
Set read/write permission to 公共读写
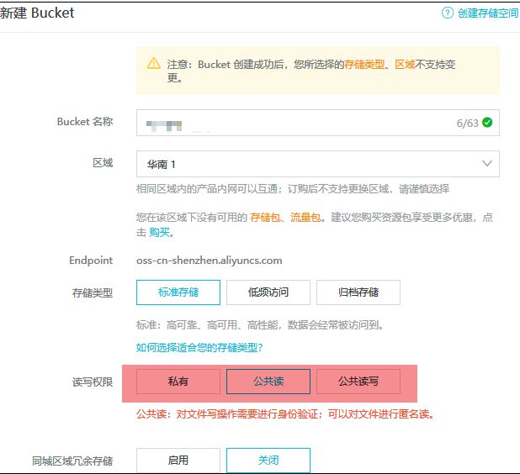358,382
